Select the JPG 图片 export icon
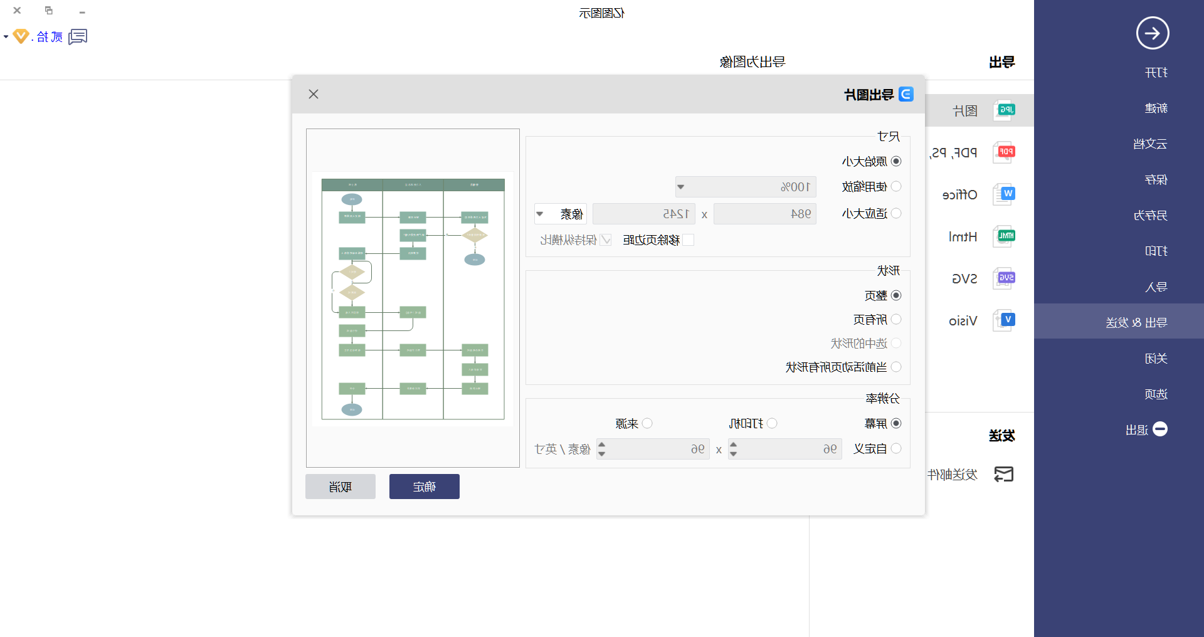 [1005, 110]
